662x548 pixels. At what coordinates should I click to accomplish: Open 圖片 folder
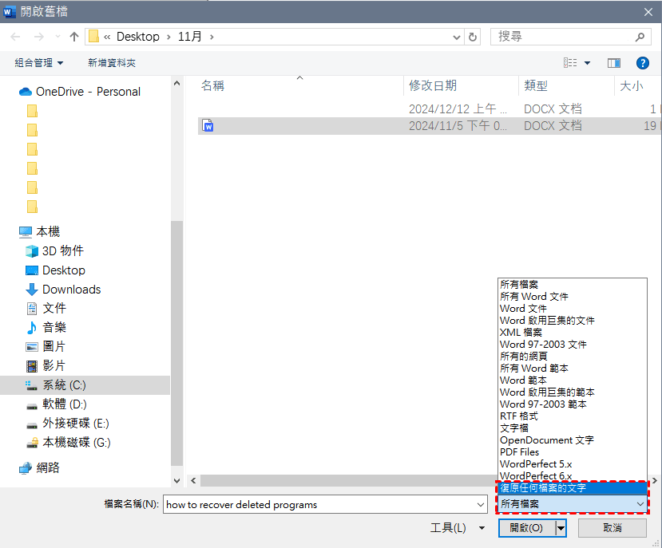(x=46, y=346)
